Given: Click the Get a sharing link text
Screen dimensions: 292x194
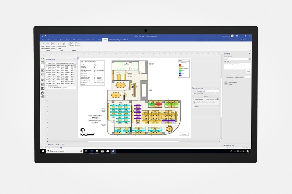Looking at the screenshot, I should (228, 145).
